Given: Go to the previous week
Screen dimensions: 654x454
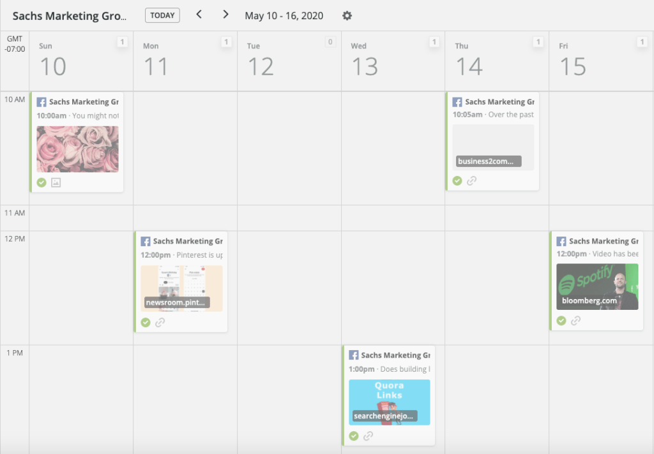Looking at the screenshot, I should point(199,15).
